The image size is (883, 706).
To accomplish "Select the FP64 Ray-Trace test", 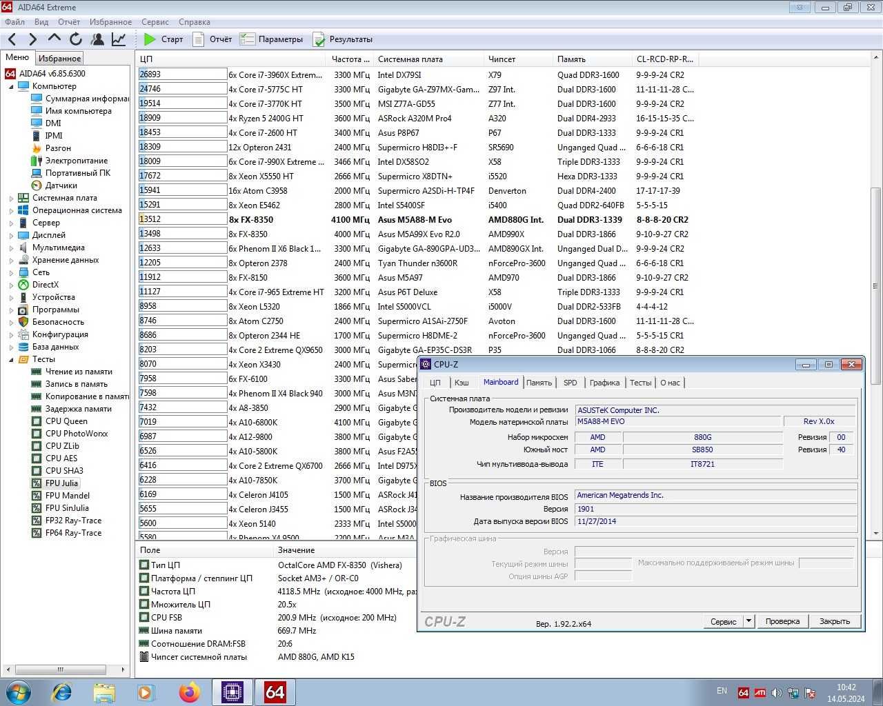I will tap(73, 533).
